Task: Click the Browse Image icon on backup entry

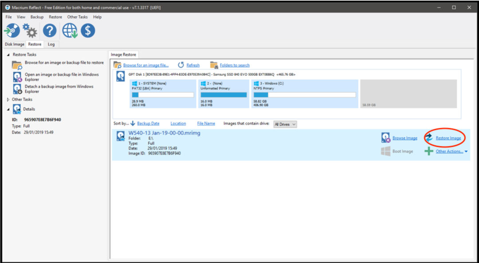Action: pyautogui.click(x=385, y=137)
